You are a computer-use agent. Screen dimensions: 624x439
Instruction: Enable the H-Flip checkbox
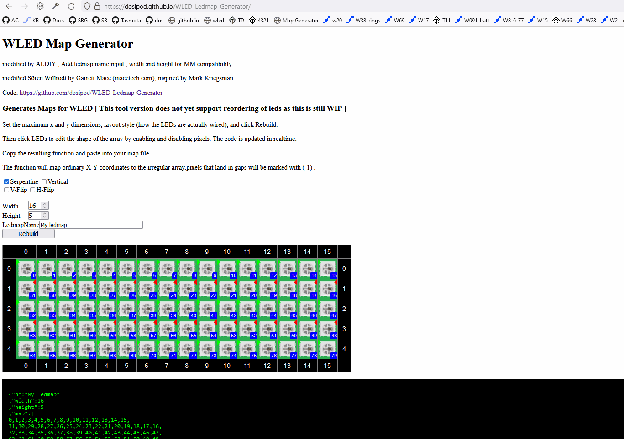(32, 190)
